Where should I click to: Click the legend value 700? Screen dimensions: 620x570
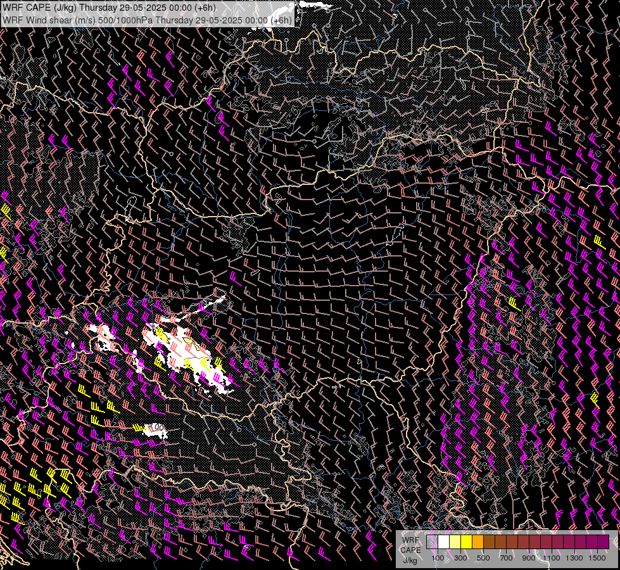pos(506,558)
